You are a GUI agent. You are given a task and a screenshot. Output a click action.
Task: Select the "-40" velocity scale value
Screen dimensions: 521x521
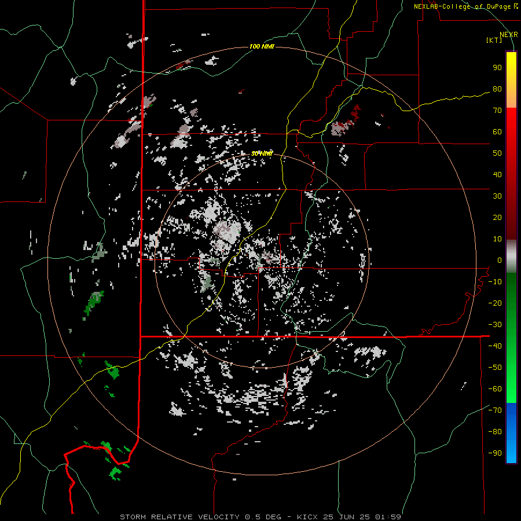point(495,346)
